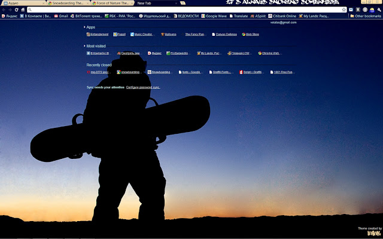
Task: Launch the Music Creator app
Action: [142, 35]
